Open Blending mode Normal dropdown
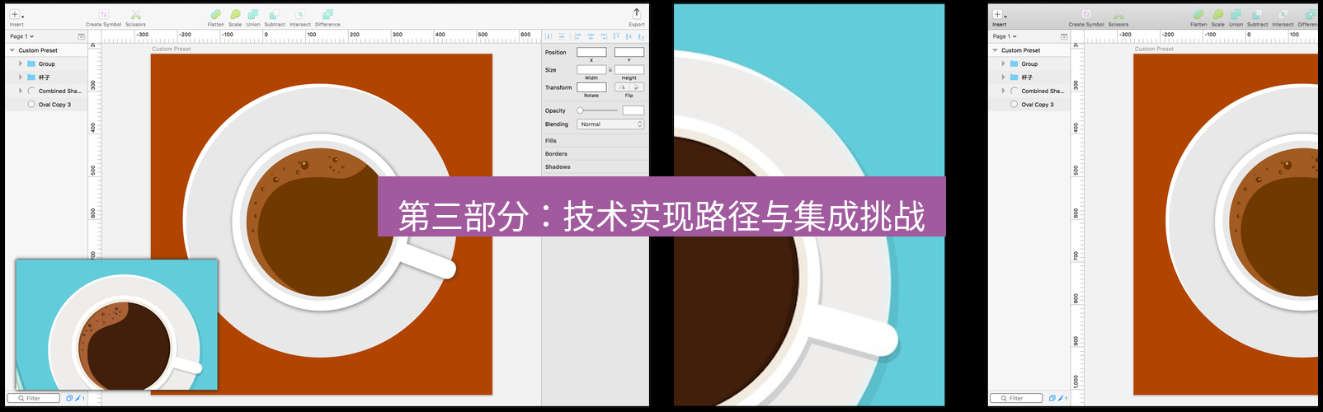 (610, 124)
